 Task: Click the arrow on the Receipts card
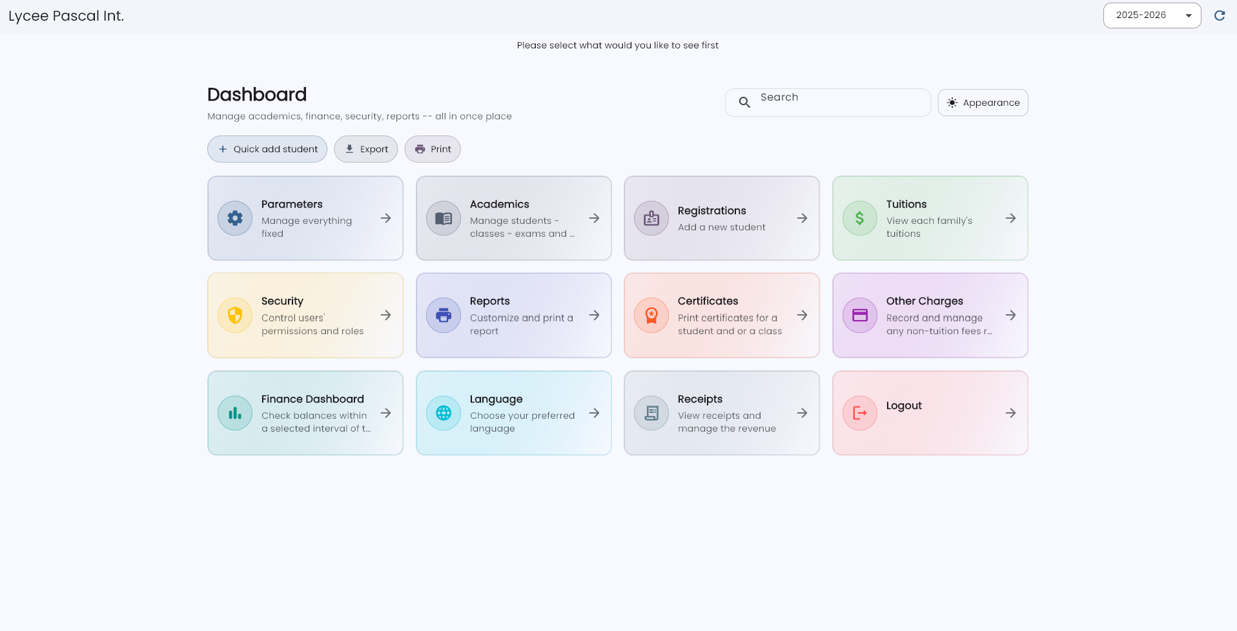[802, 413]
